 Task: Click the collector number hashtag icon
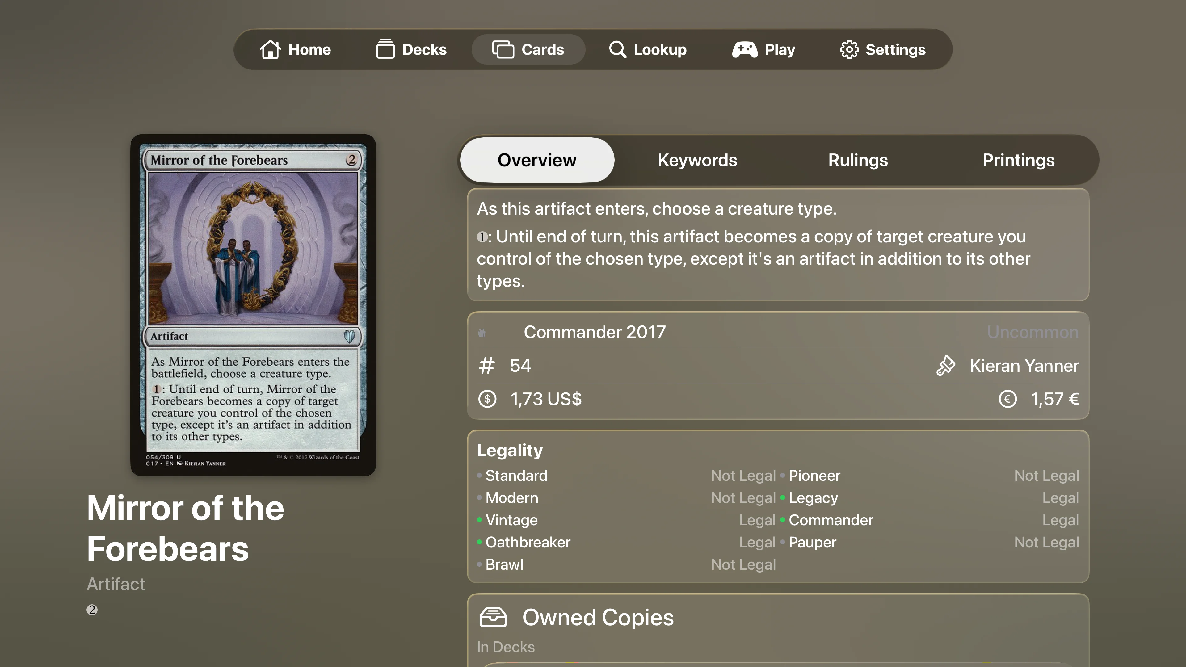pos(486,366)
